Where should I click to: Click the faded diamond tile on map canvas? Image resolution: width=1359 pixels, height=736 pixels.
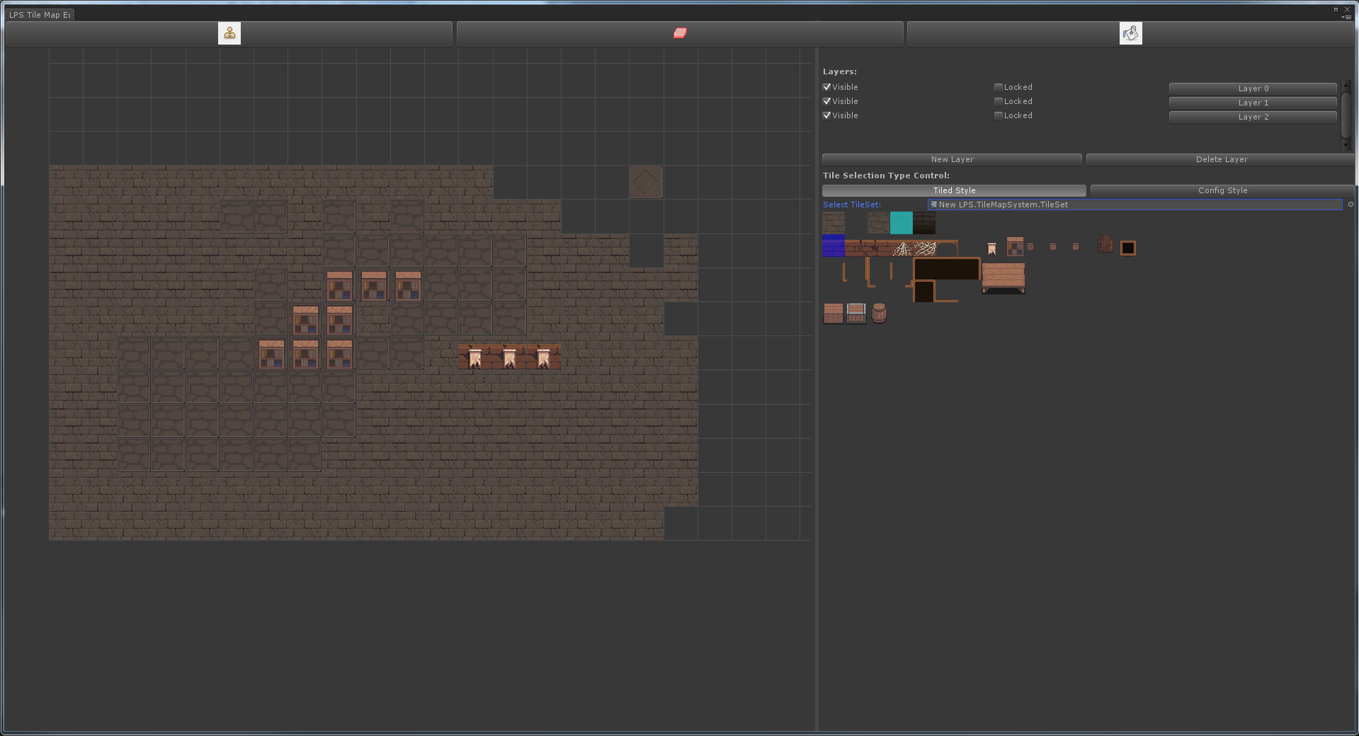646,183
